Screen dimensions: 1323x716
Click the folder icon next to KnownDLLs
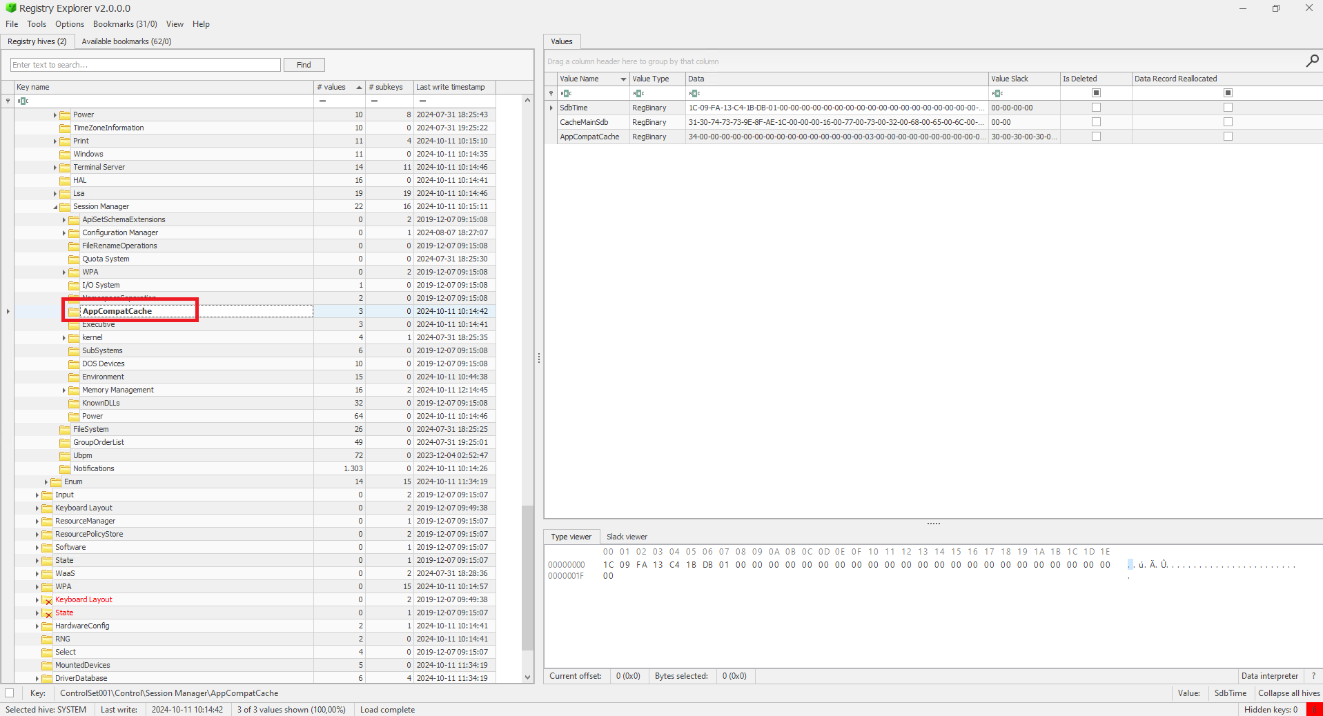(74, 403)
